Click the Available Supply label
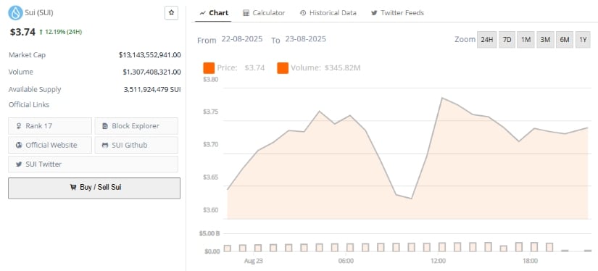 click(x=35, y=90)
